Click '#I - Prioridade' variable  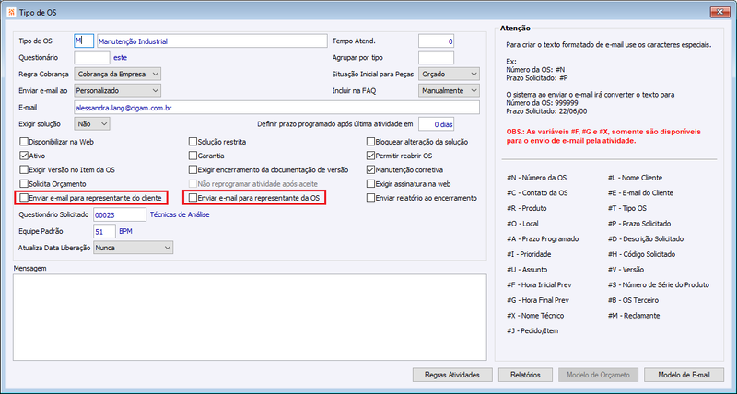click(x=529, y=254)
